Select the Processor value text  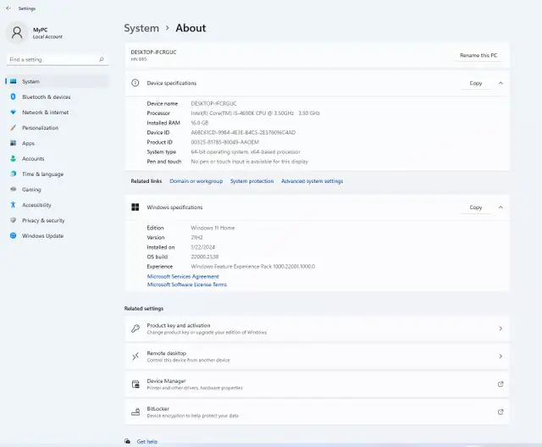255,113
